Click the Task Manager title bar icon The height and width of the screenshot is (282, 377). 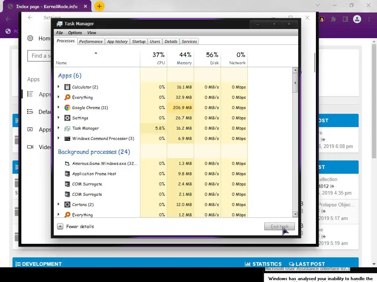(59, 24)
